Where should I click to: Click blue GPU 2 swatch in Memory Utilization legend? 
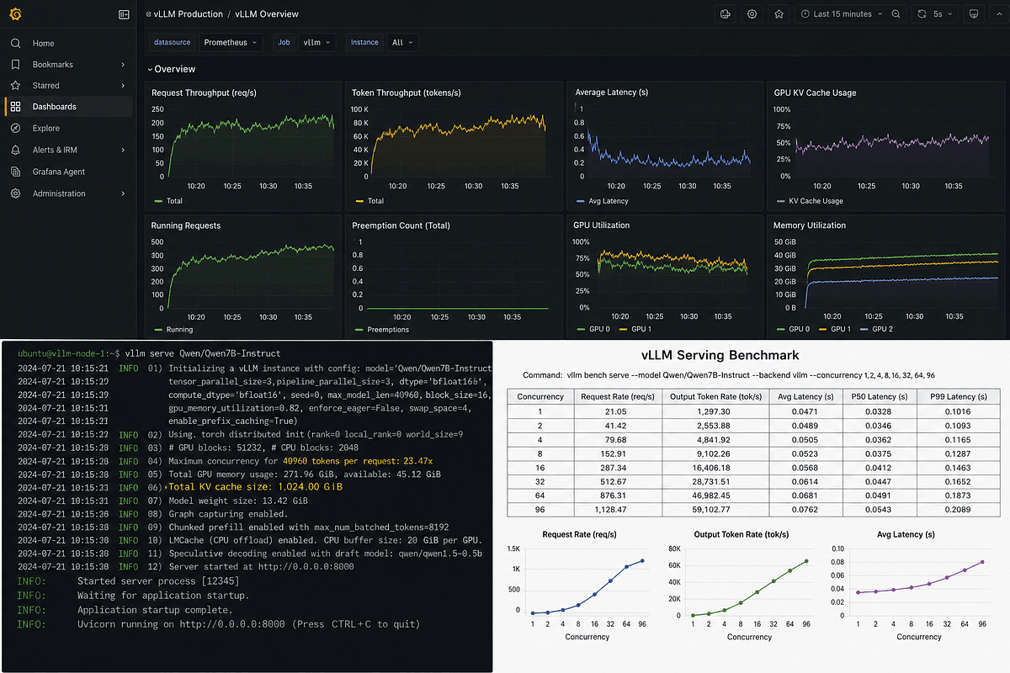(x=866, y=330)
